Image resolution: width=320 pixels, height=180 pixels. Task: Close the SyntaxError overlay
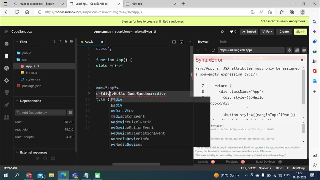point(302,60)
